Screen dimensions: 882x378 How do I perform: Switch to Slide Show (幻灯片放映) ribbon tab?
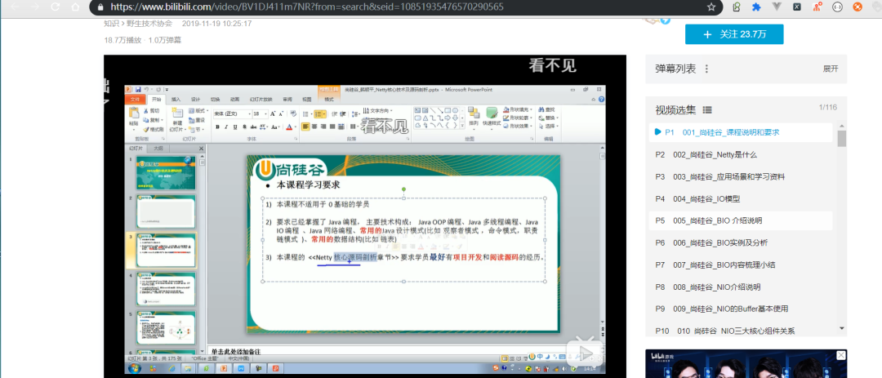point(261,99)
